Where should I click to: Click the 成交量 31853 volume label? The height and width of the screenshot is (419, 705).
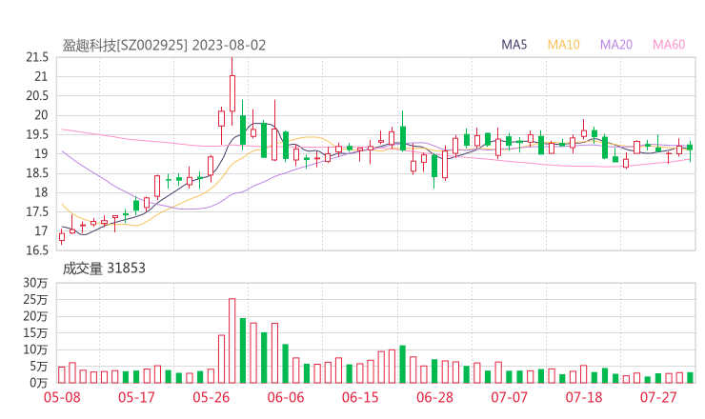(104, 269)
